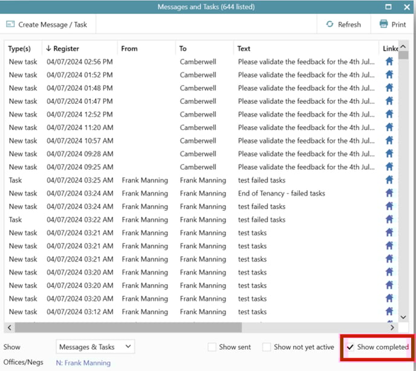Select the 04/07/2024 01:52 PM register cell
Viewport: 416px width, 371px height.
80,75
